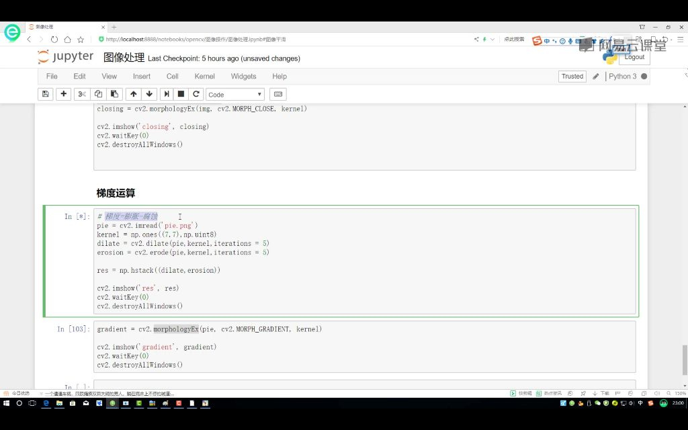The height and width of the screenshot is (430, 688).
Task: Click the Logout button
Action: (634, 57)
